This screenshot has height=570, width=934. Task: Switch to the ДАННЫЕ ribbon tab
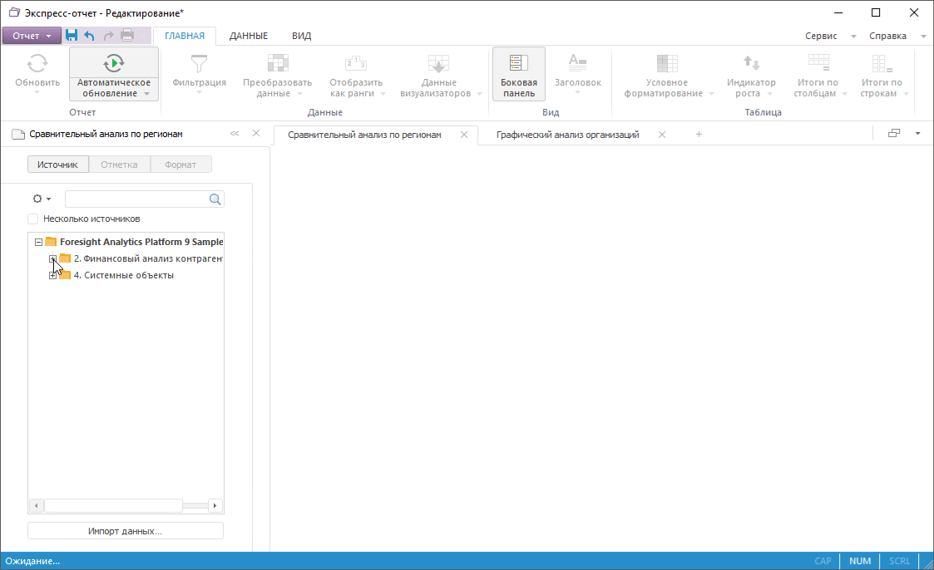pos(249,36)
